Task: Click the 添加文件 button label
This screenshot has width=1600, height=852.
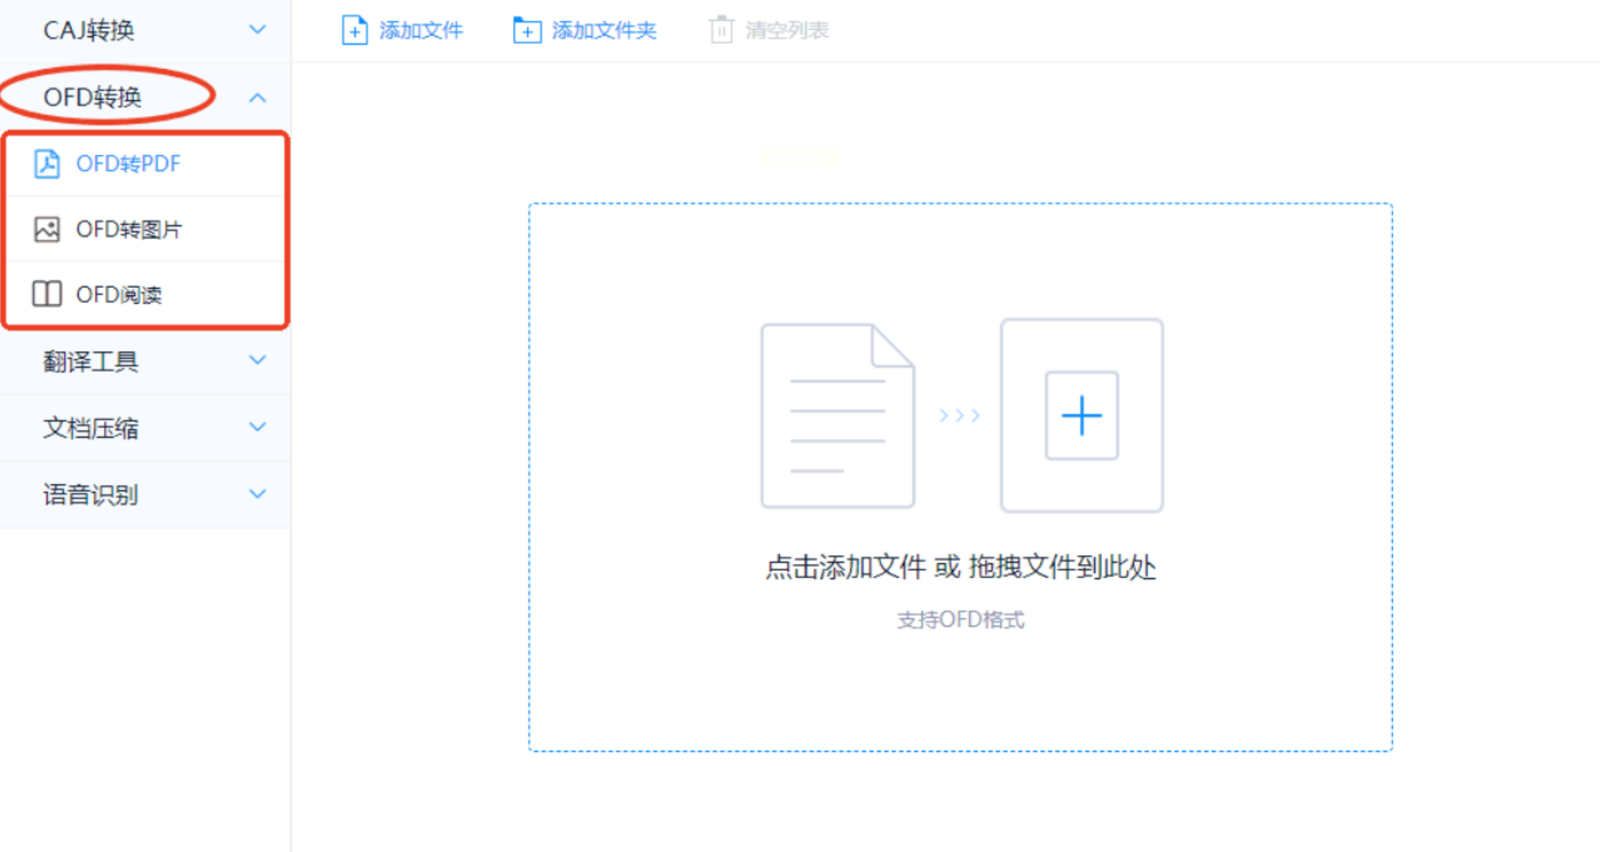Action: [x=421, y=30]
